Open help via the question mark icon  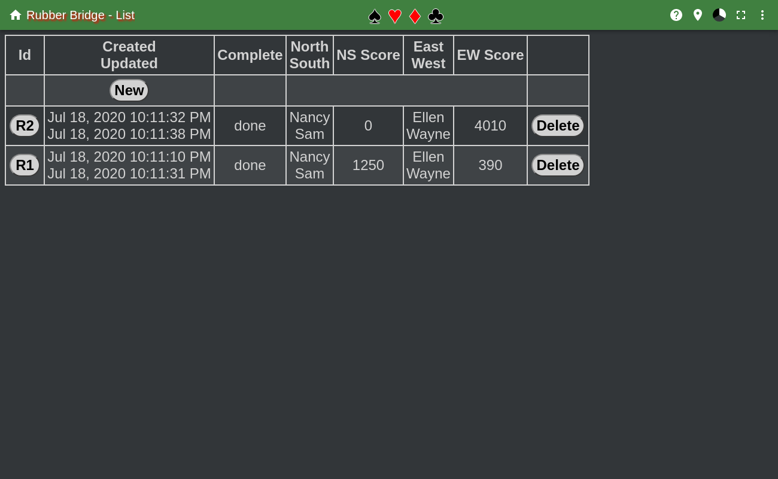[x=676, y=15]
